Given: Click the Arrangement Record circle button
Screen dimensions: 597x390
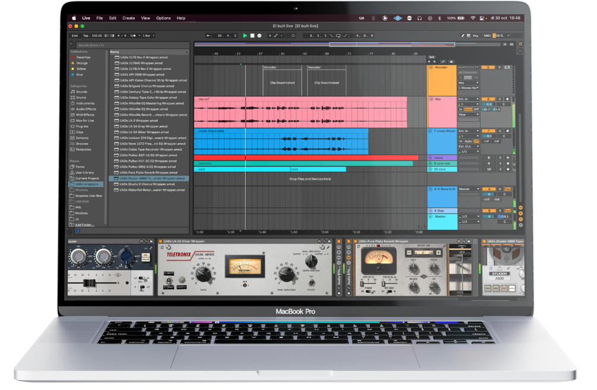Looking at the screenshot, I should pos(259,36).
